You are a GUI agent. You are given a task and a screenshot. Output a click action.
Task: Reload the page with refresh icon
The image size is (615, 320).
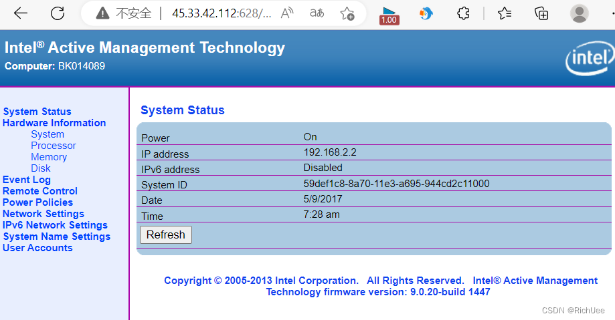click(58, 13)
